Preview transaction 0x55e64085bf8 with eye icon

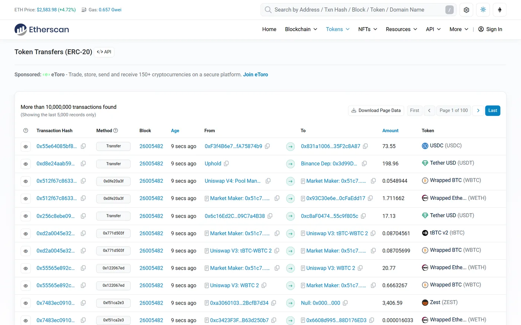point(26,147)
